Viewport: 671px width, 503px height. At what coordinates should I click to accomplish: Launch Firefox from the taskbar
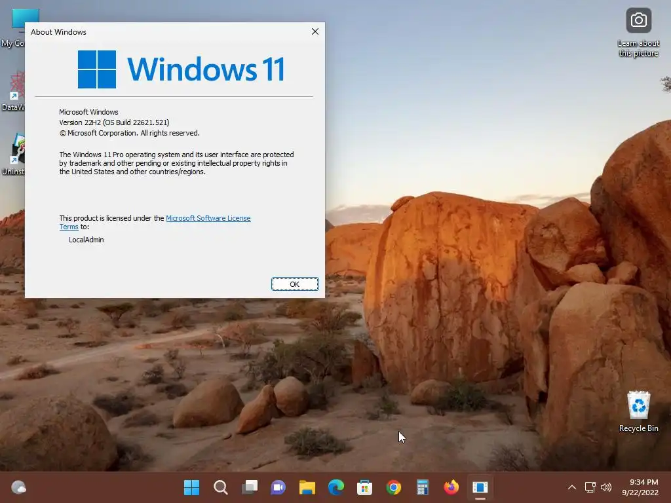point(451,487)
